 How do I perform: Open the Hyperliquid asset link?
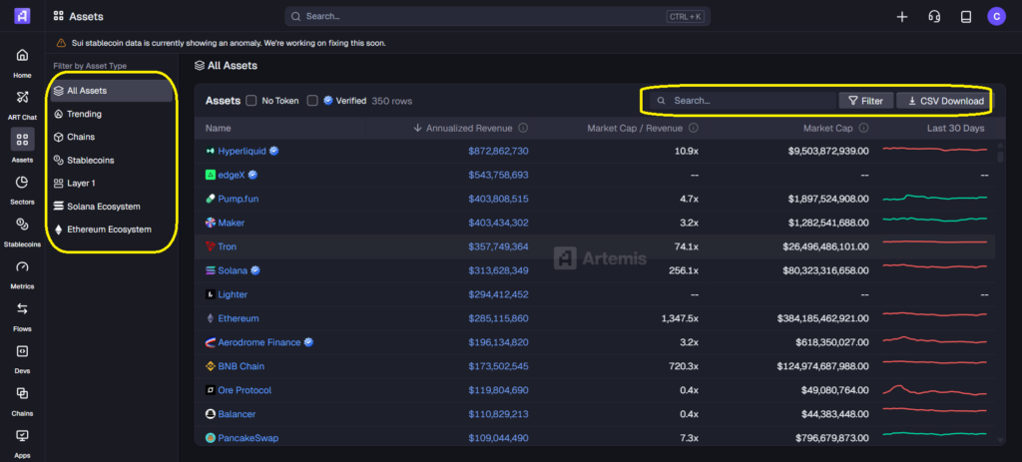pyautogui.click(x=244, y=151)
